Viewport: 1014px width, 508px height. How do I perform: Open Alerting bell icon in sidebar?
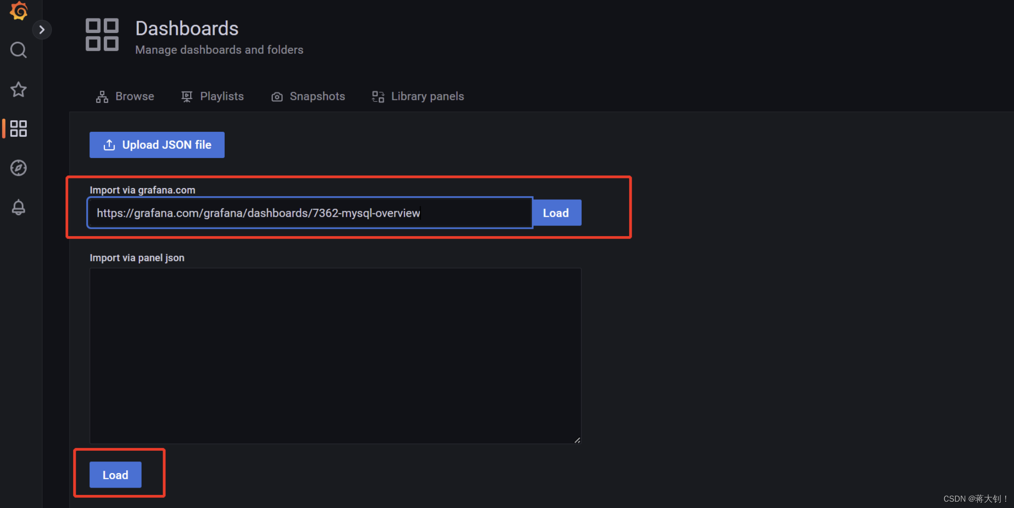coord(18,207)
